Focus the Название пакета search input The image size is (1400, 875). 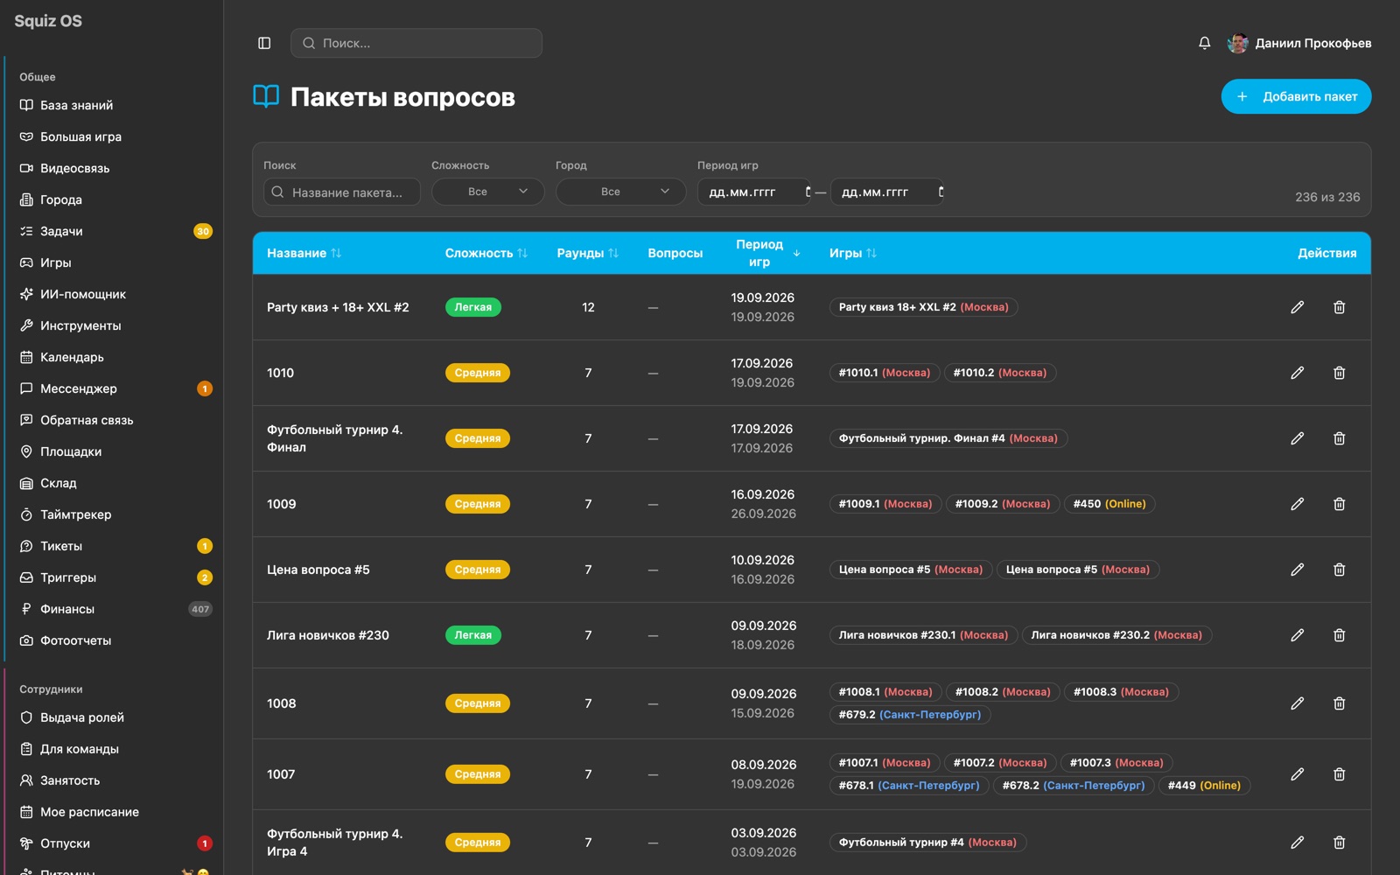pyautogui.click(x=342, y=192)
